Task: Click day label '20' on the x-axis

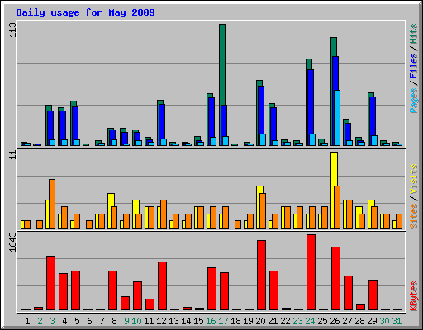Action: [x=260, y=321]
